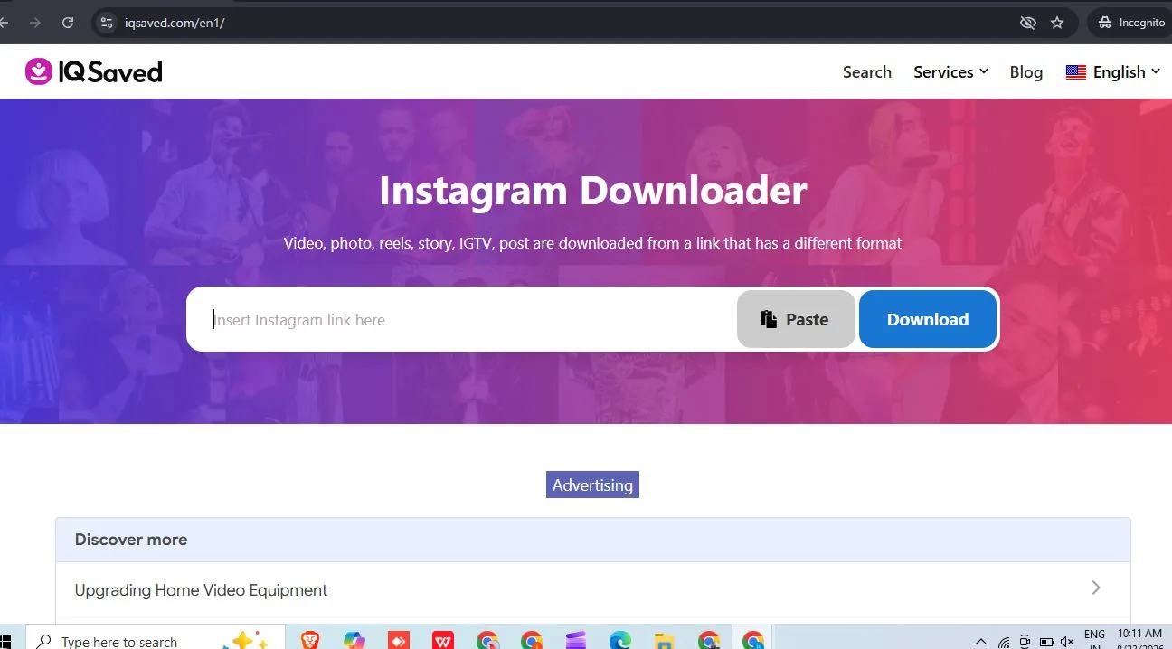Open the purple striped taskbar app
The height and width of the screenshot is (649, 1172).
(576, 640)
